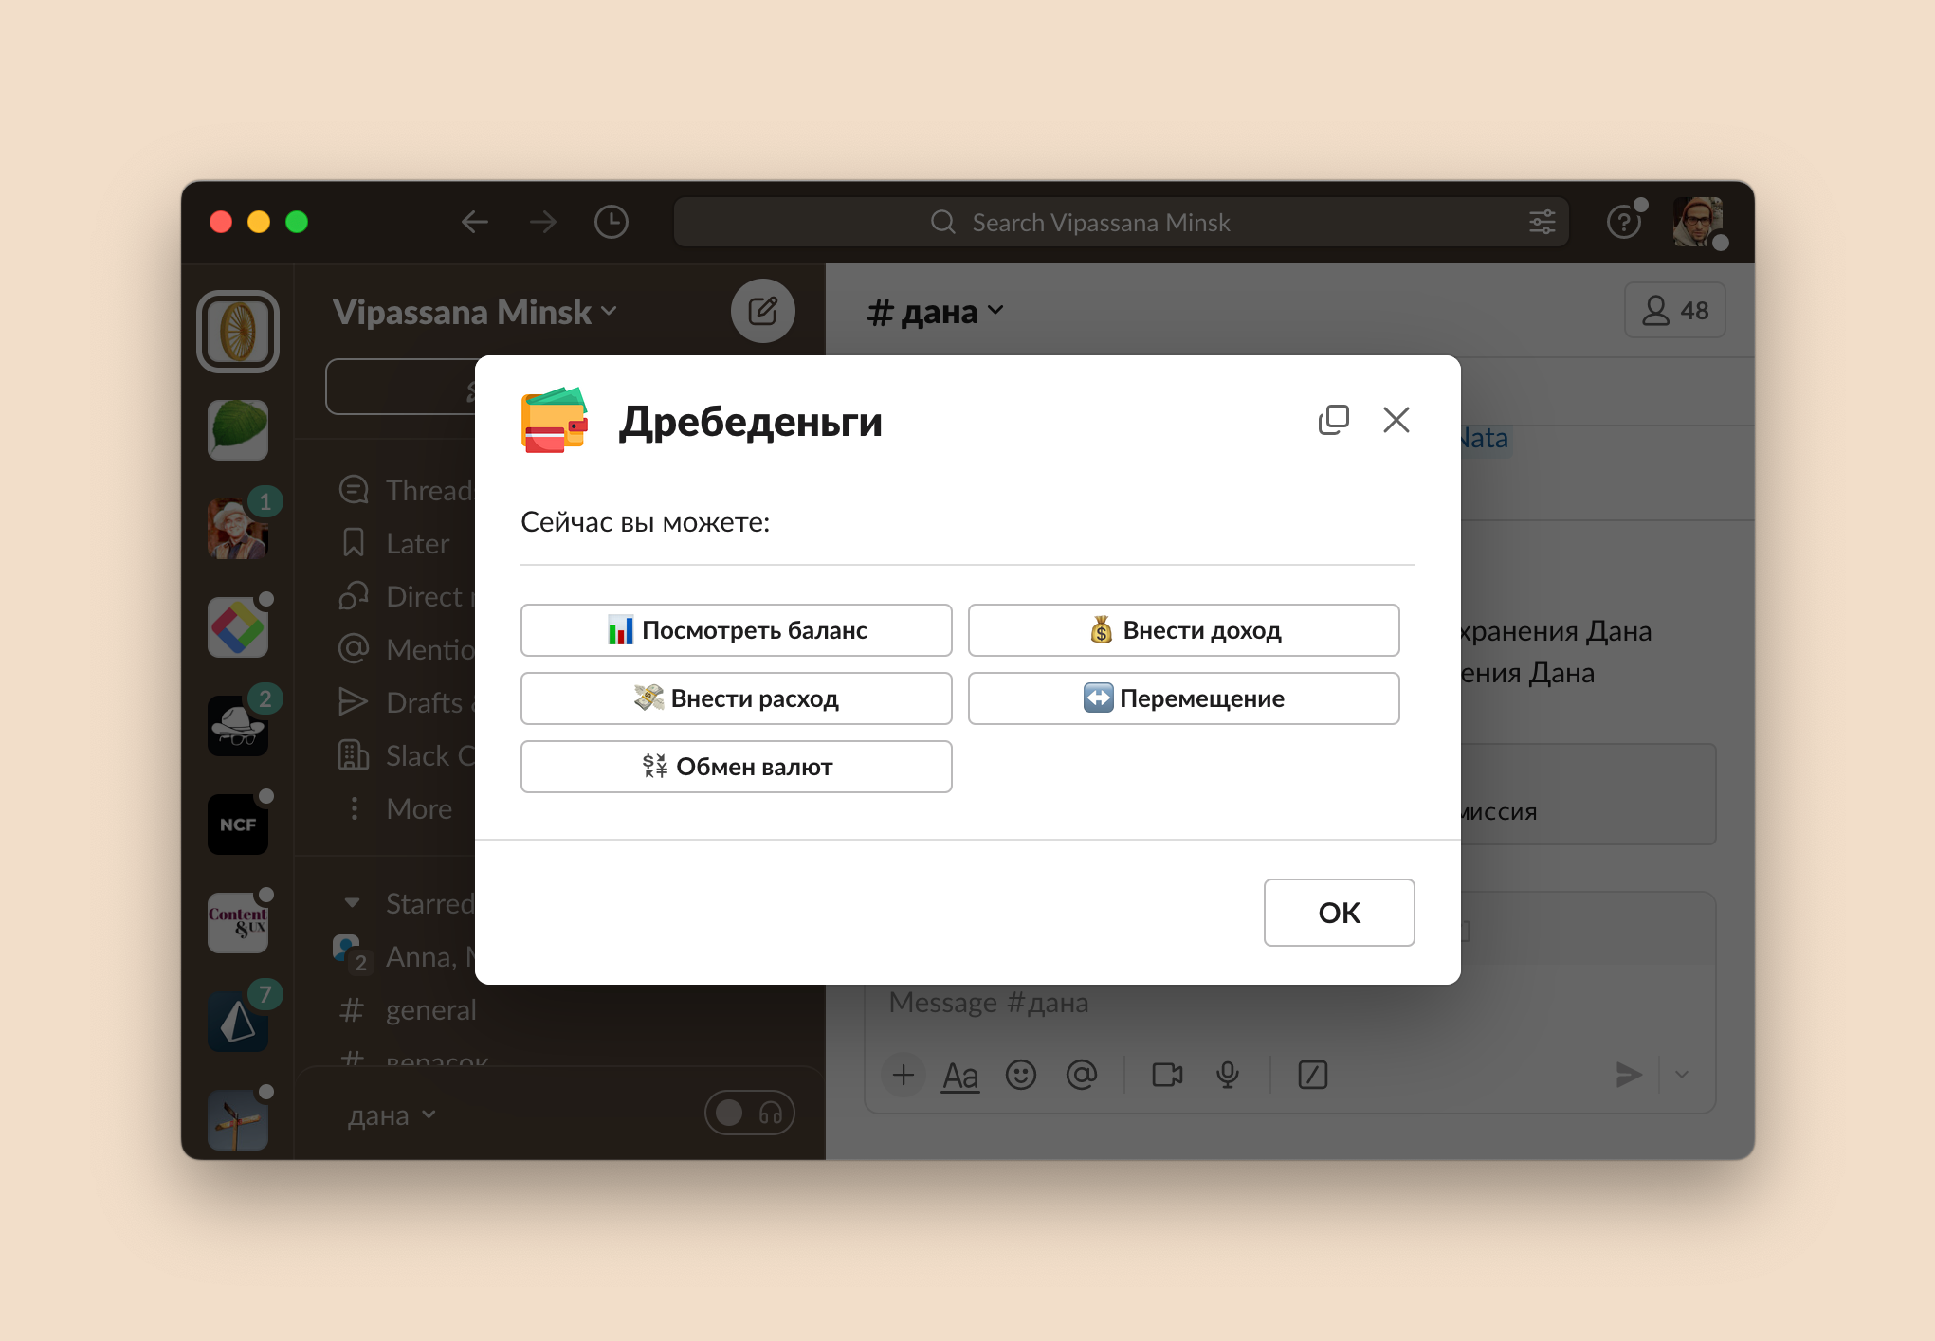Image resolution: width=1935 pixels, height=1341 pixels.
Task: Click the Посмотреть баланс button
Action: (x=737, y=630)
